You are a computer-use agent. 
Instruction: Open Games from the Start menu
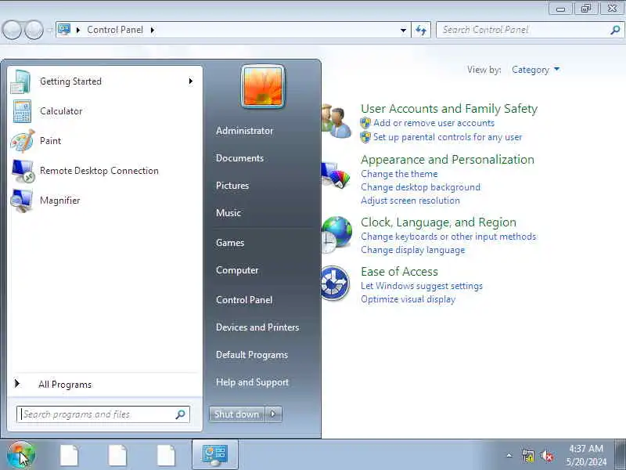click(x=230, y=243)
